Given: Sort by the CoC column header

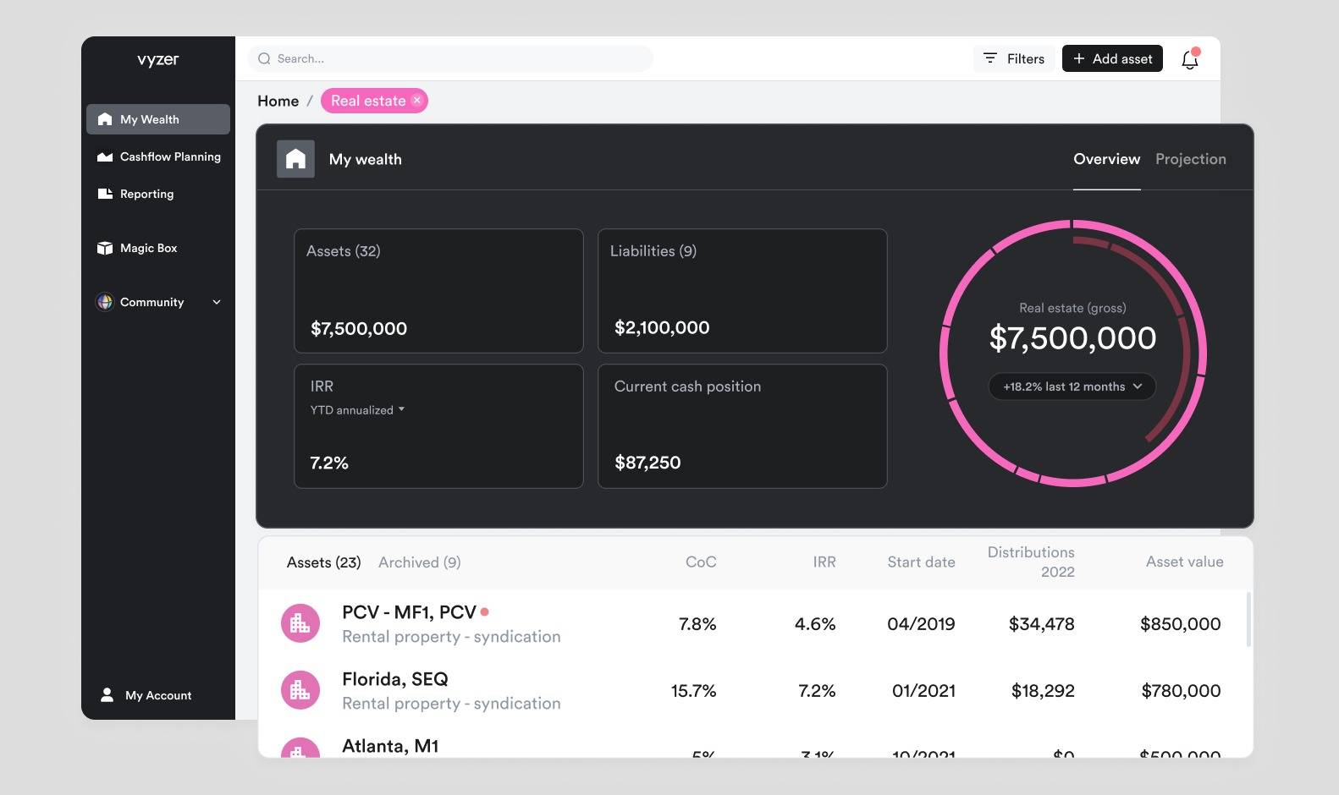Looking at the screenshot, I should tap(701, 562).
